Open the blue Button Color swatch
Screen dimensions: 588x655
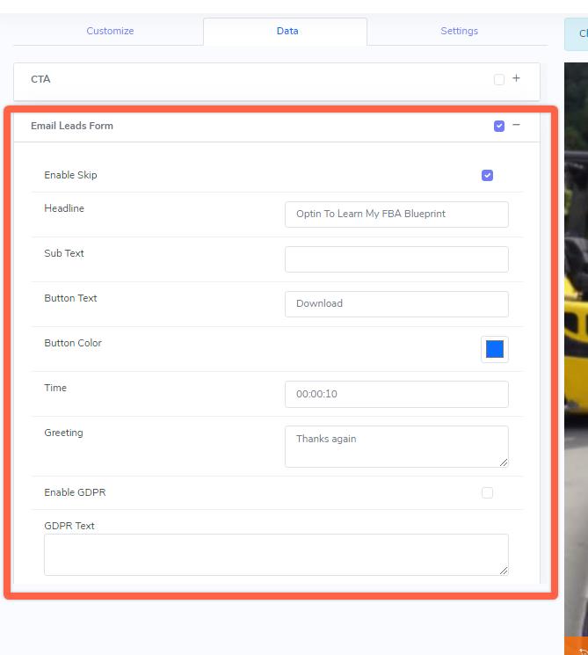[495, 349]
